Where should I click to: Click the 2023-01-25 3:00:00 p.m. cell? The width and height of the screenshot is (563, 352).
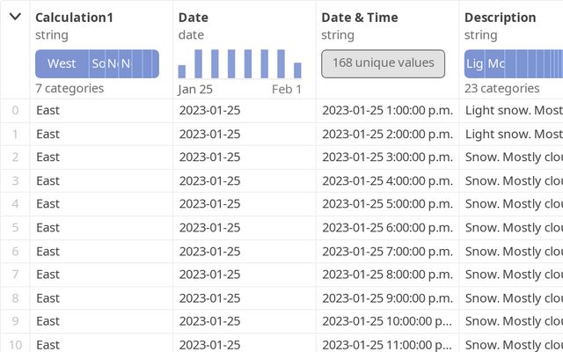387,158
